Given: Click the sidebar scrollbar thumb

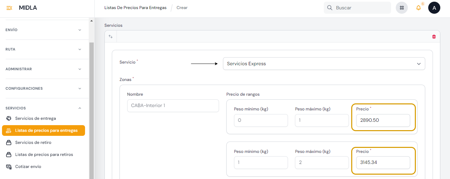Looking at the screenshot, I should point(92,111).
